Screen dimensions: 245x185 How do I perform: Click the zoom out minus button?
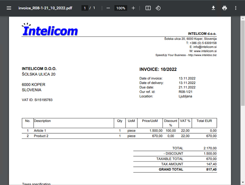click(x=108, y=8)
